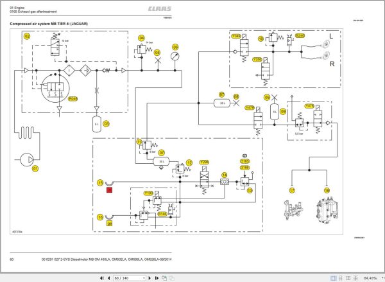Click callout 12 near the 8 bar valve
385x282 pixels.
pos(189,163)
